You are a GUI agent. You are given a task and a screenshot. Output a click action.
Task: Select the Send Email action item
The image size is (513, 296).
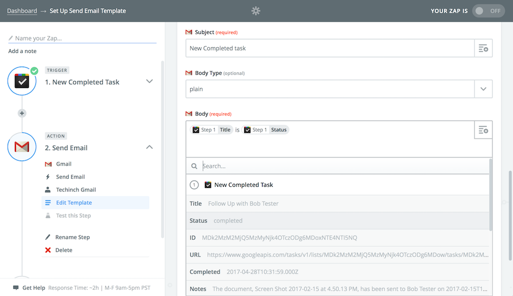pos(95,176)
